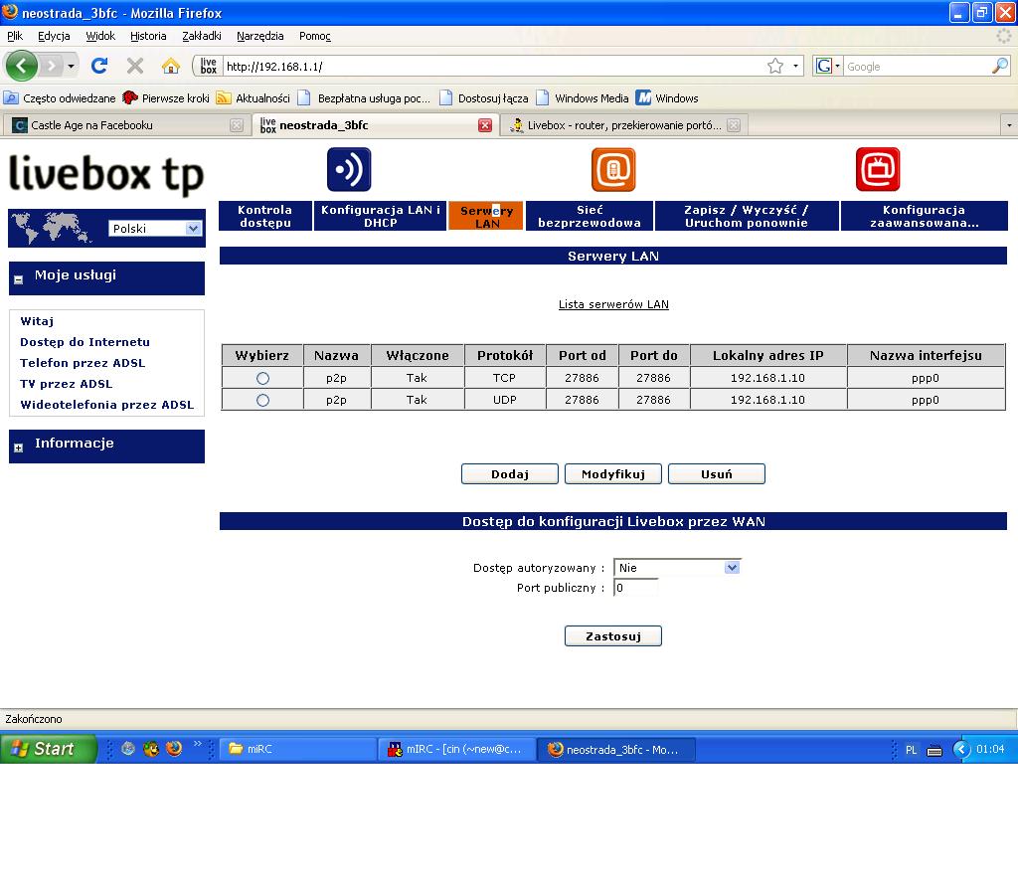Reload the page with Firefox refresh icon
Image resolution: width=1018 pixels, height=895 pixels.
[x=99, y=67]
